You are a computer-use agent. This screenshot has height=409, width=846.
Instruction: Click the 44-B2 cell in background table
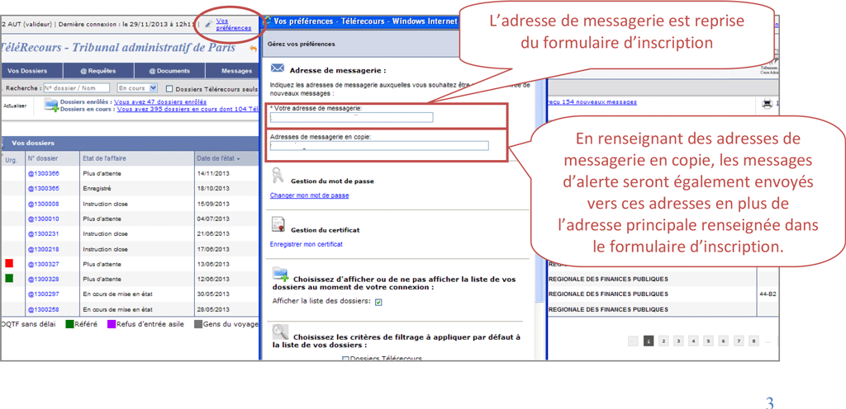click(768, 294)
